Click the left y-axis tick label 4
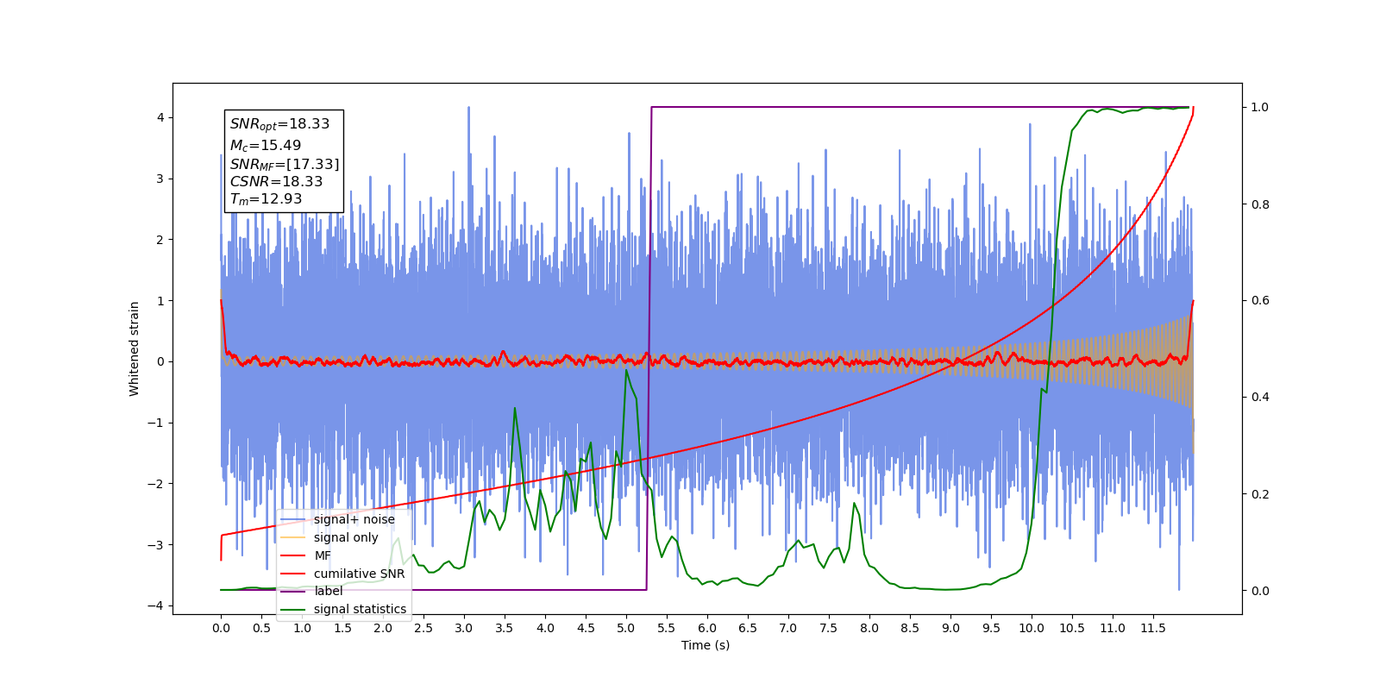The image size is (1380, 690). coord(160,117)
